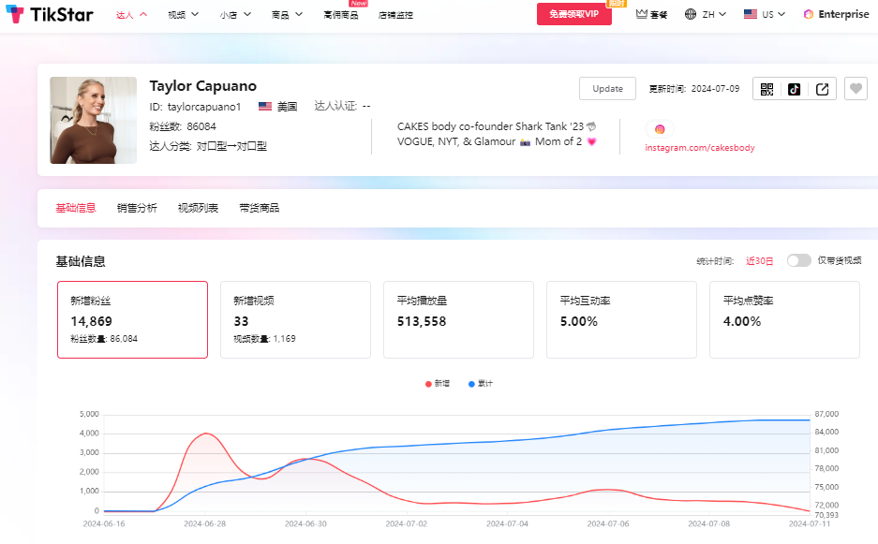Click the Enterprise diamond icon
The height and width of the screenshot is (544, 878).
click(x=807, y=13)
